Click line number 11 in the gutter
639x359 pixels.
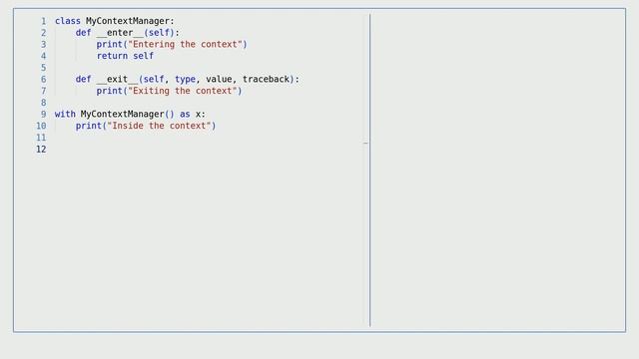41,138
